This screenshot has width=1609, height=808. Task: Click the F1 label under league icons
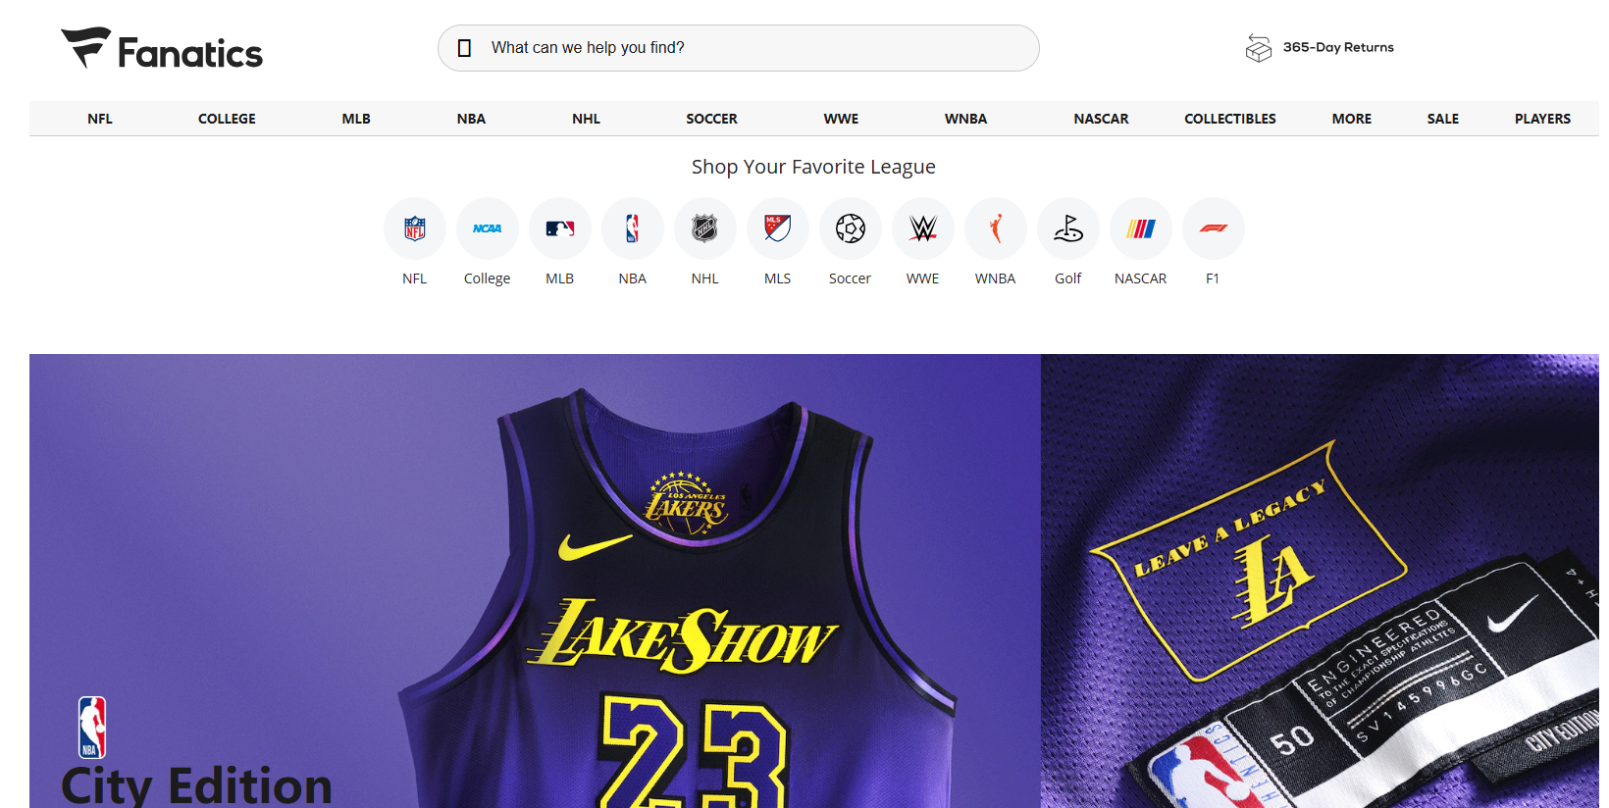tap(1213, 278)
